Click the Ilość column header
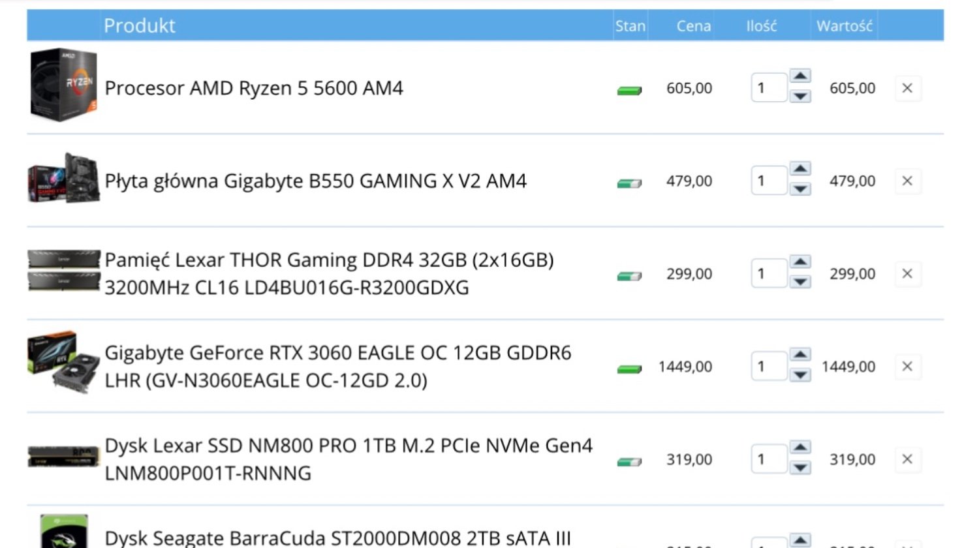Viewport: 979px width, 548px height. (762, 26)
